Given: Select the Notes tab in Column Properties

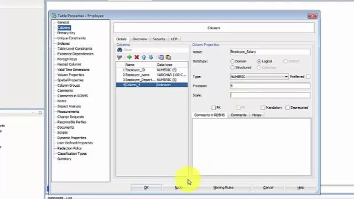Looking at the screenshot, I should [257, 115].
